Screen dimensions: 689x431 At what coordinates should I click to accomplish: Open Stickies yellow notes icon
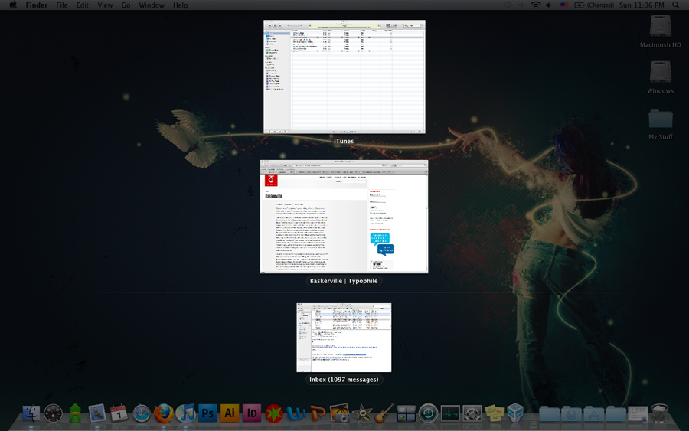[x=495, y=413]
